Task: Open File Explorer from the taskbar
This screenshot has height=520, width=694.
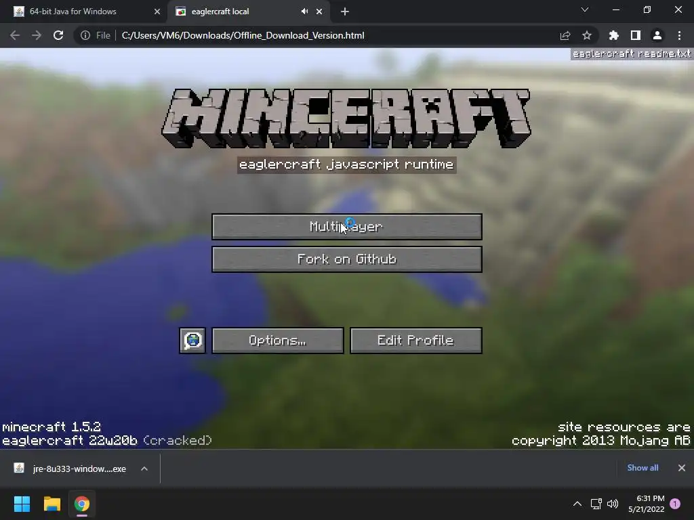Action: click(52, 504)
